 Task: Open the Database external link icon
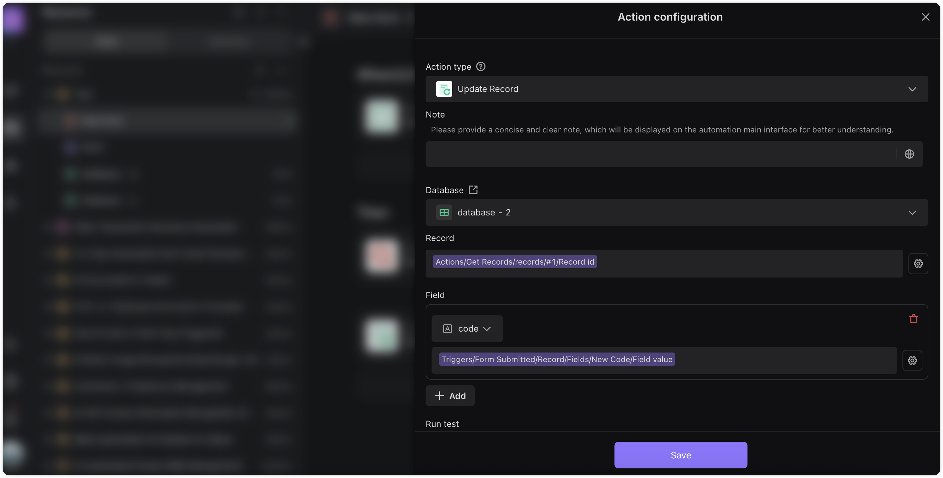[473, 190]
